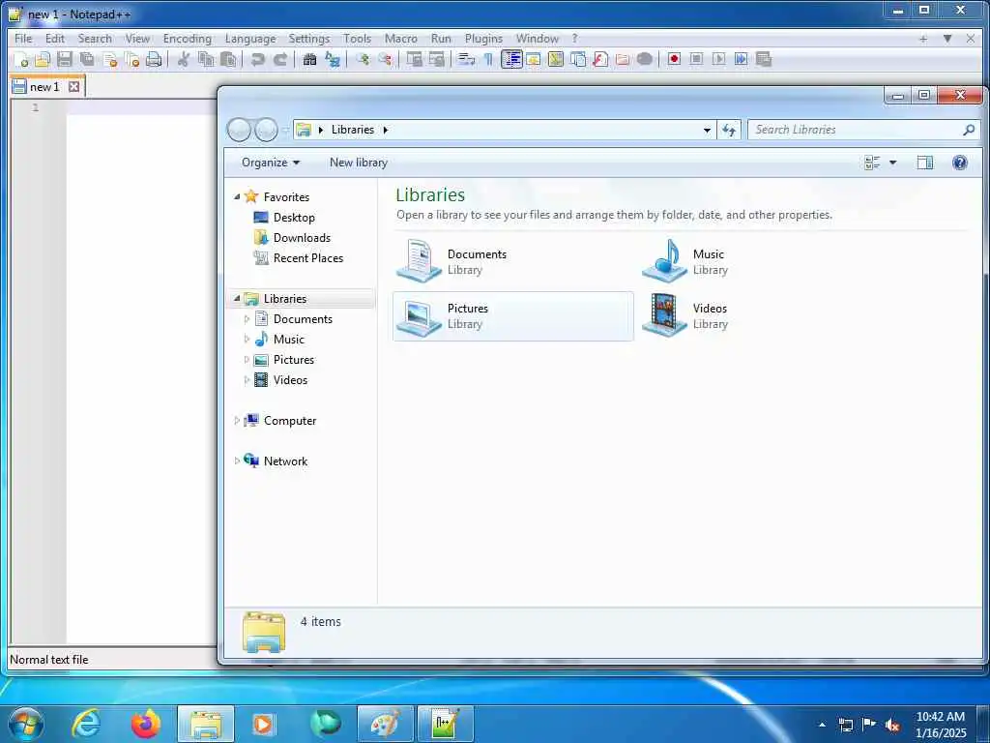Toggle Show all characters pilcrow icon
The width and height of the screenshot is (990, 743).
click(488, 59)
